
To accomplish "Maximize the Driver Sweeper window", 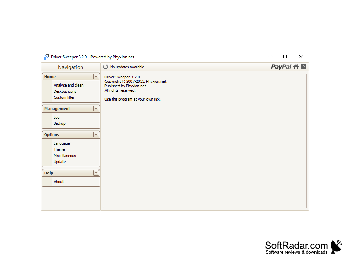I will pos(285,57).
